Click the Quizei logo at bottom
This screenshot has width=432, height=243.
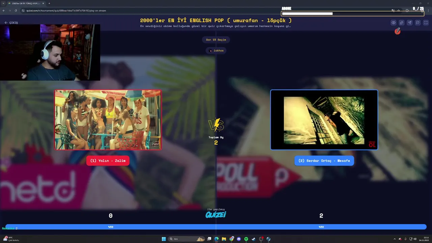(x=216, y=214)
